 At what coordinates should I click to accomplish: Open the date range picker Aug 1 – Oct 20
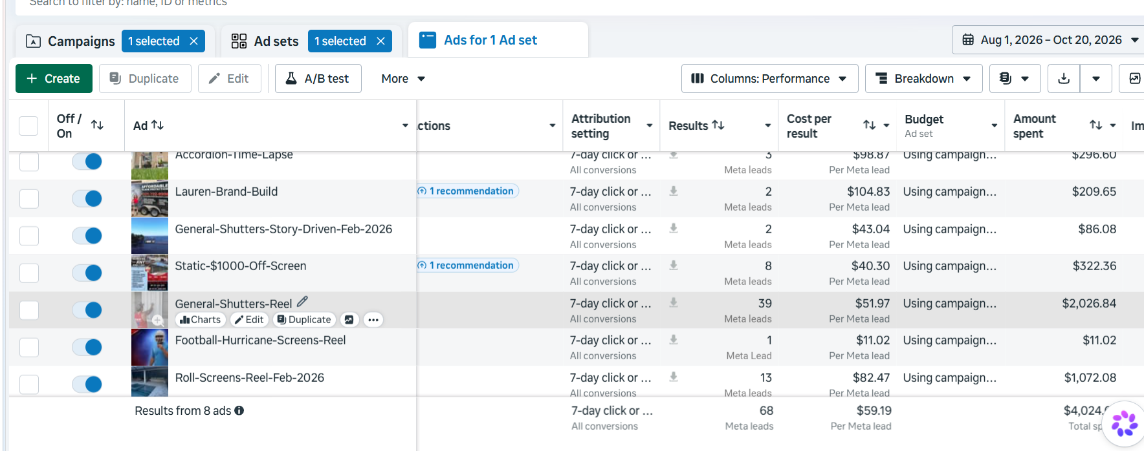tap(1051, 40)
